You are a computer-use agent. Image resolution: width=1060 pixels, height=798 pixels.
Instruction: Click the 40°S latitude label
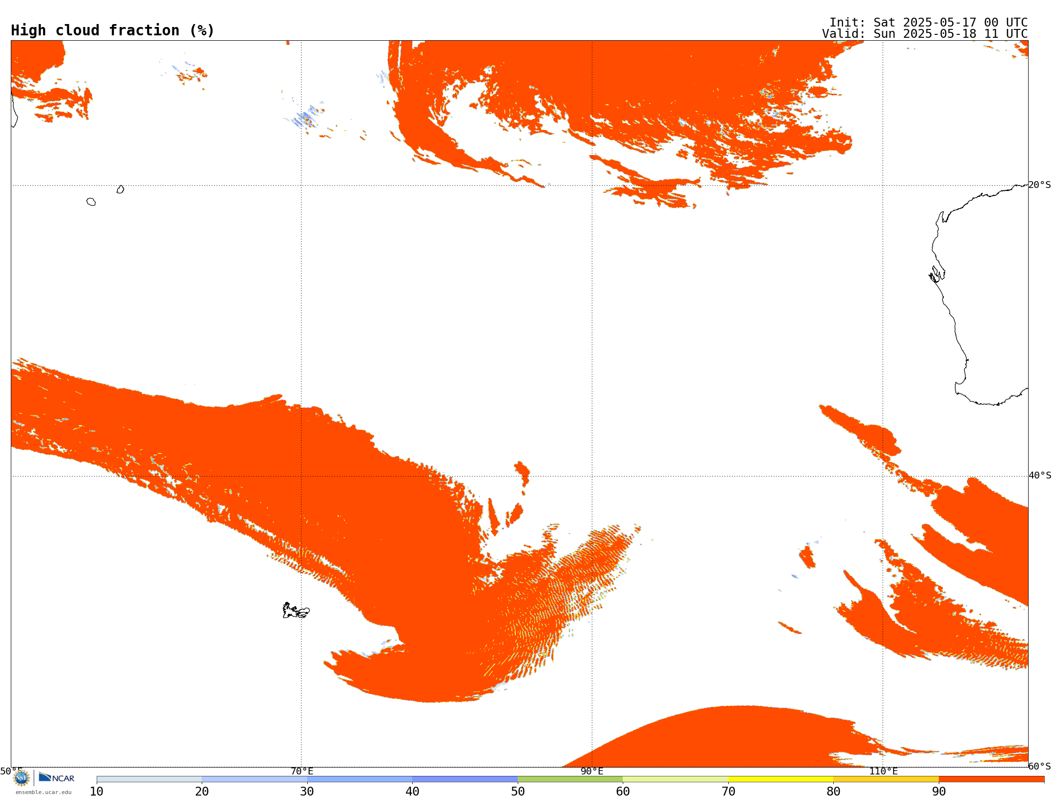coord(1040,476)
